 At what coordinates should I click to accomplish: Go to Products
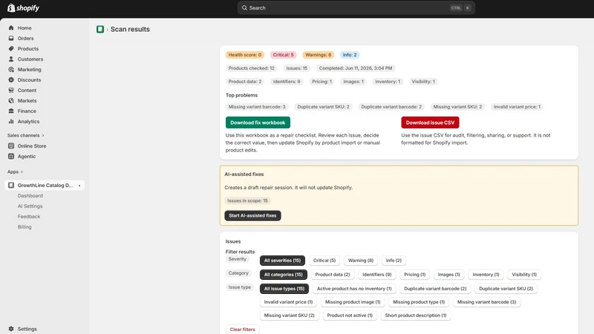[x=28, y=49]
